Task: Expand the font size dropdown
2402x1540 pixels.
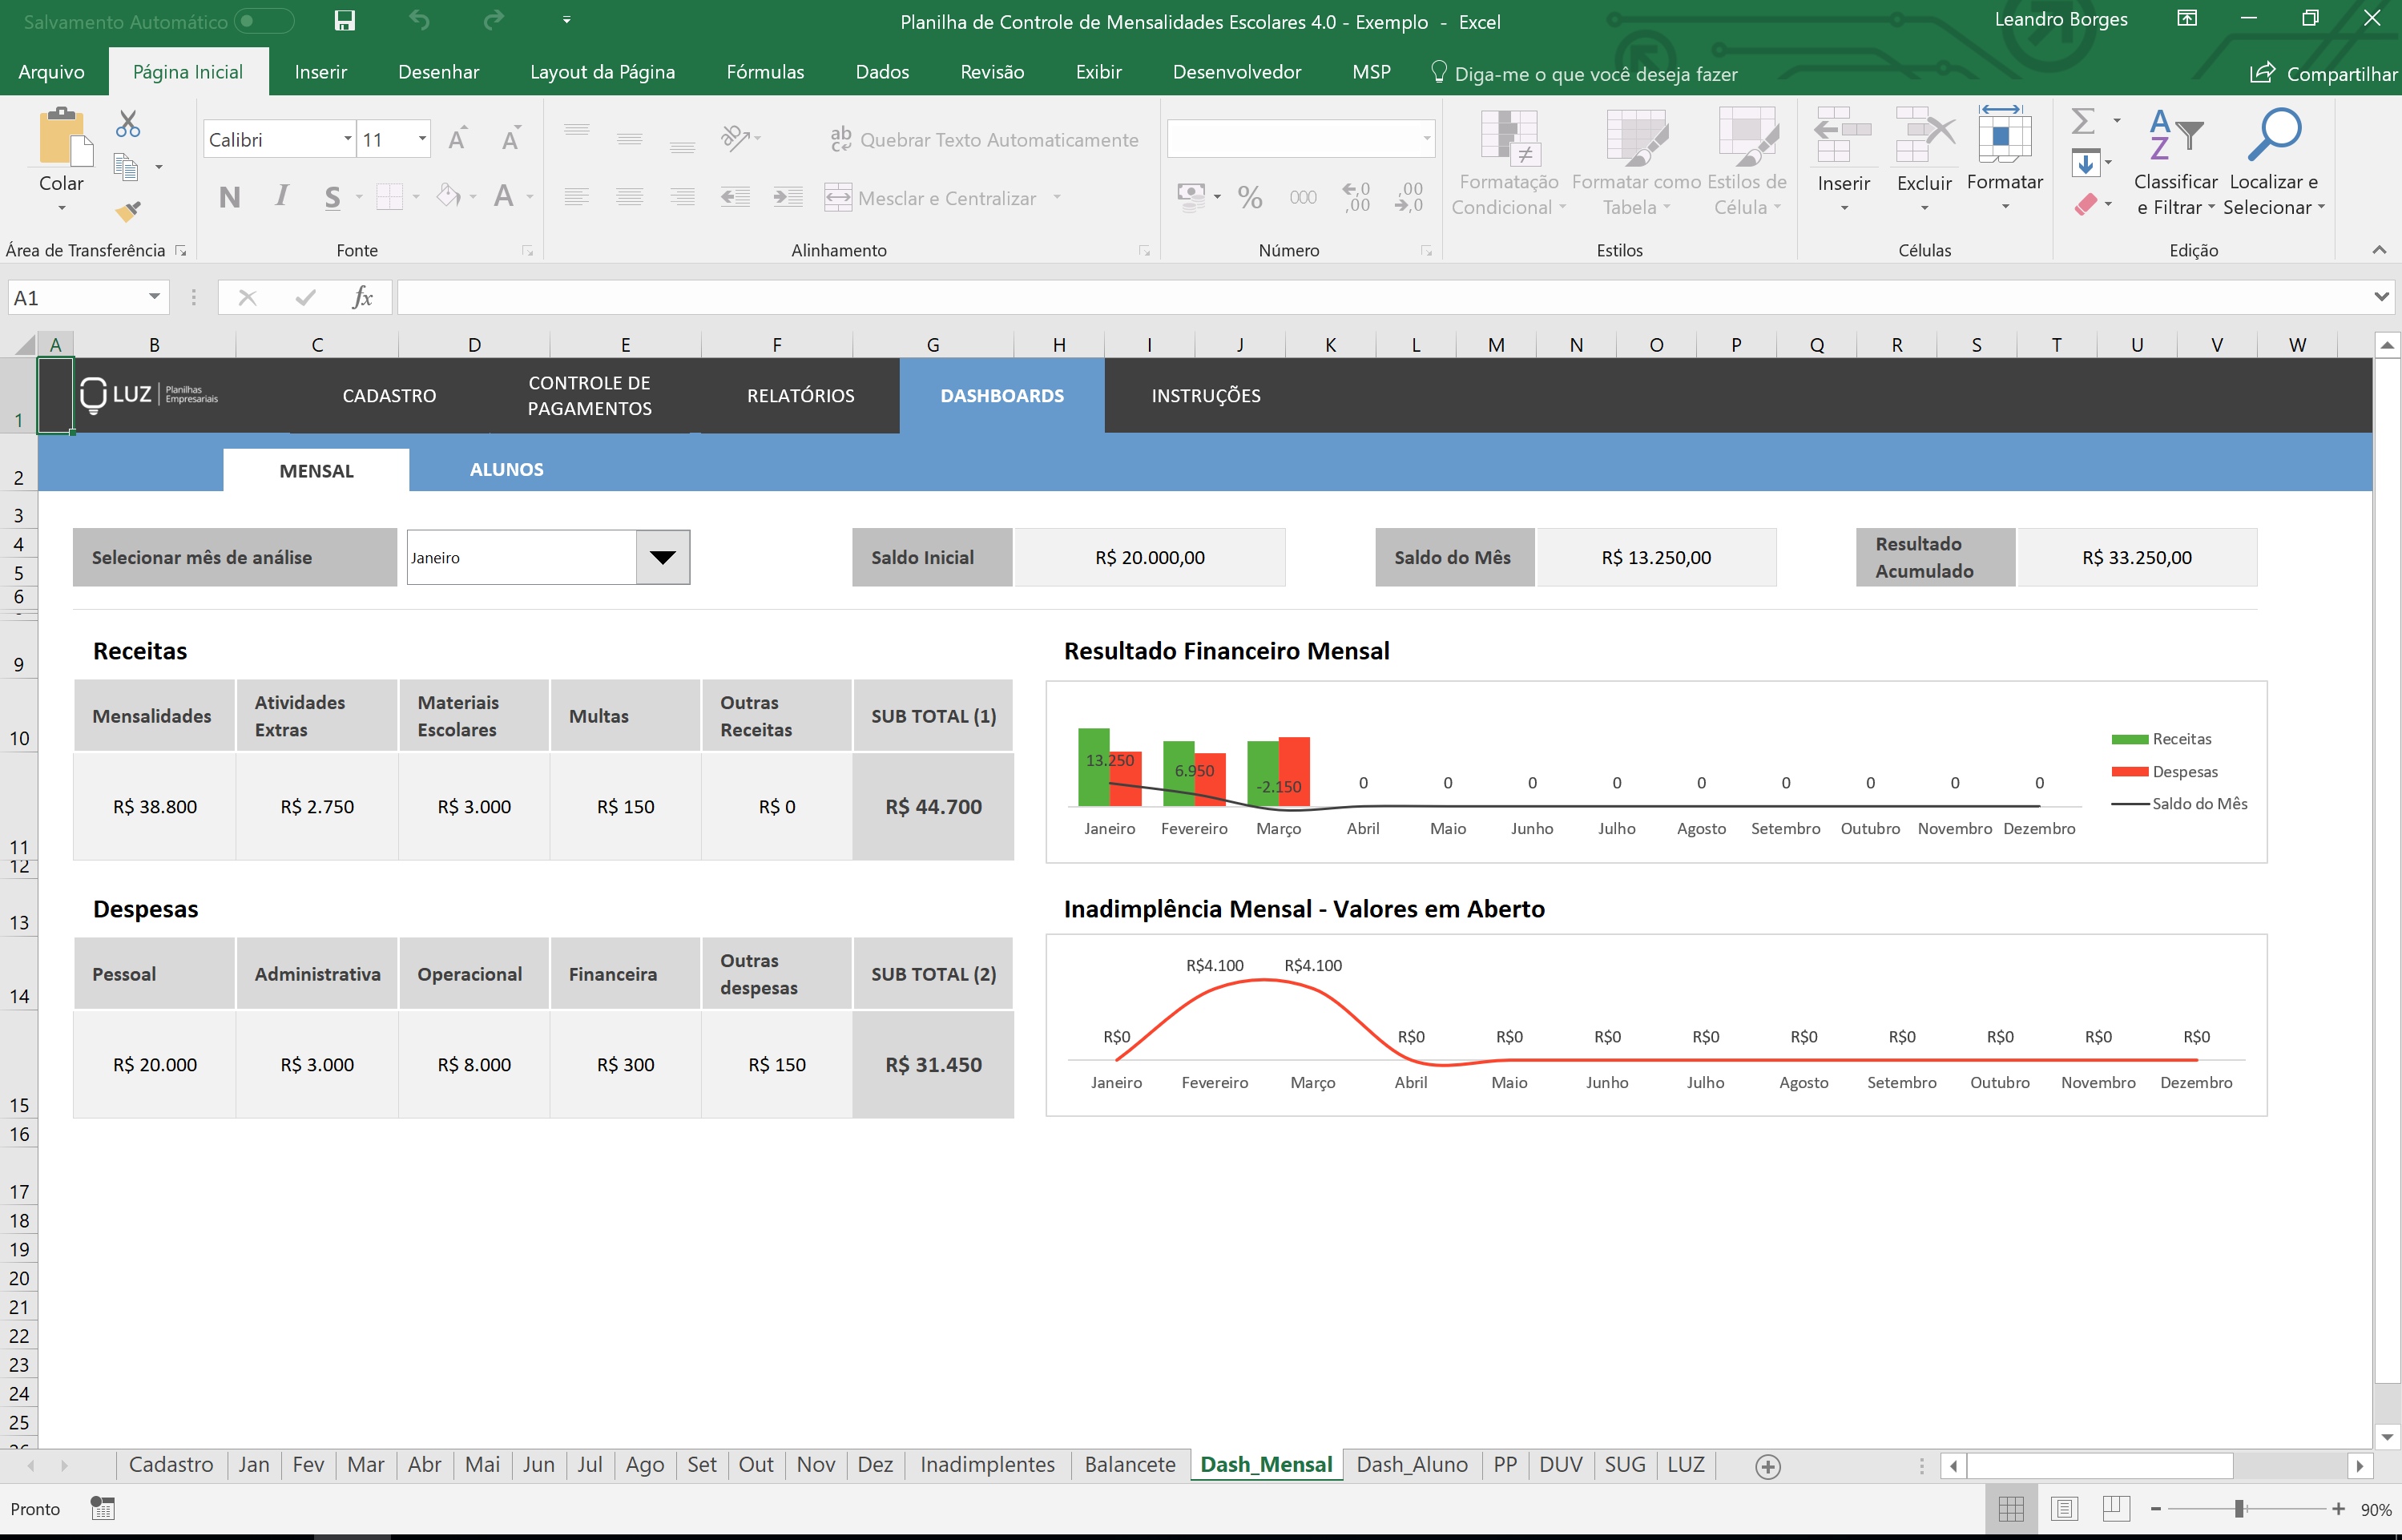Action: coord(421,139)
